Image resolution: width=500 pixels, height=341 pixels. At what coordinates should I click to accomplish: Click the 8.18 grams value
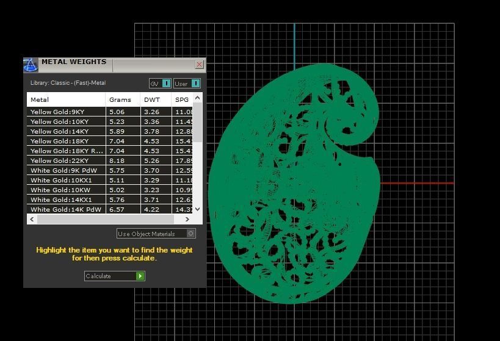point(117,160)
